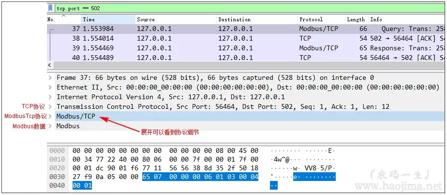Click Protocol Modbus/TCP cell of packet 37

tap(318, 29)
